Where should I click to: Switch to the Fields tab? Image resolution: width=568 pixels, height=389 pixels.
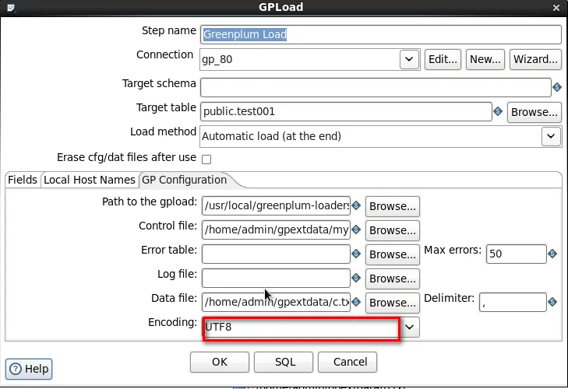click(x=23, y=180)
